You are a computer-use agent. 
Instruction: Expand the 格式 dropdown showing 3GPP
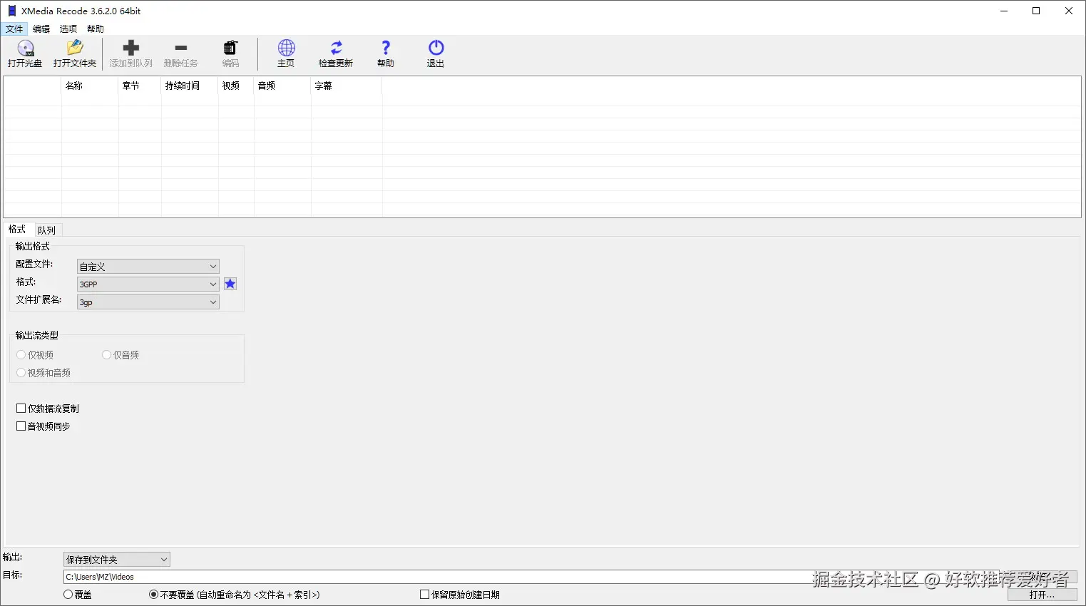[148, 284]
